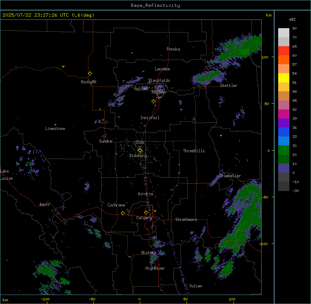Click the Innisfail city label
The height and width of the screenshot is (304, 311).
pos(150,118)
